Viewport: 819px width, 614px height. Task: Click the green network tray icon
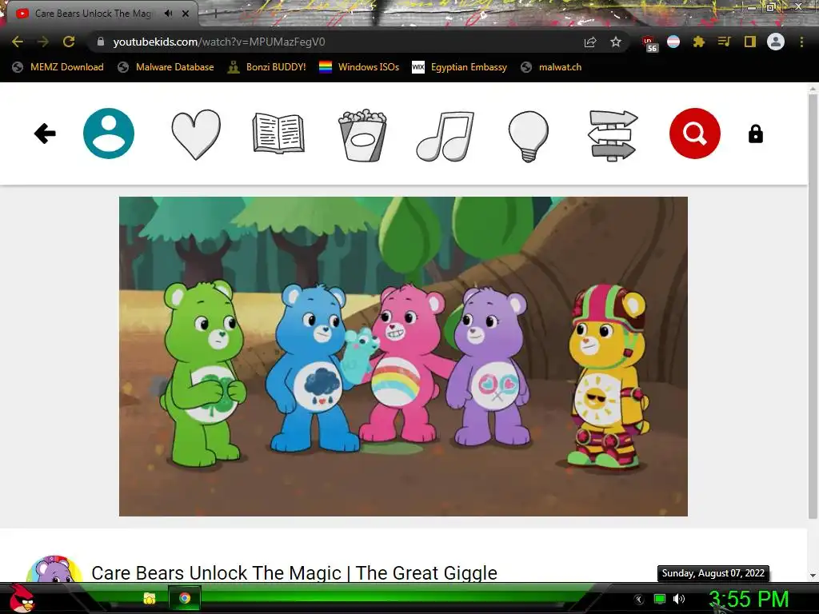click(x=660, y=599)
